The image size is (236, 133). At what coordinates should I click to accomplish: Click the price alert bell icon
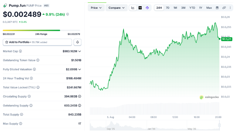(77, 42)
